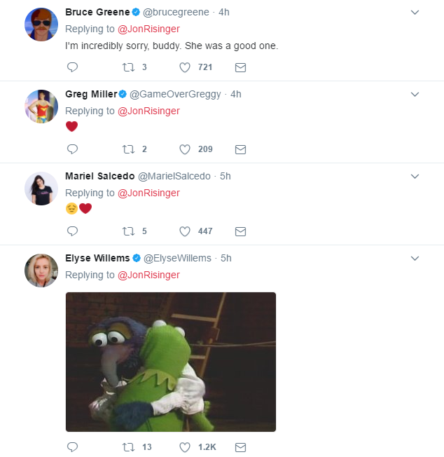Like Elyse Willems' GIF tweet
Screen dimensions: 444x457
pos(185,447)
